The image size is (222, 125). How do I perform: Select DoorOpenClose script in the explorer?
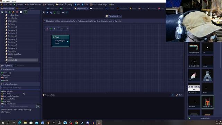(x=13, y=15)
